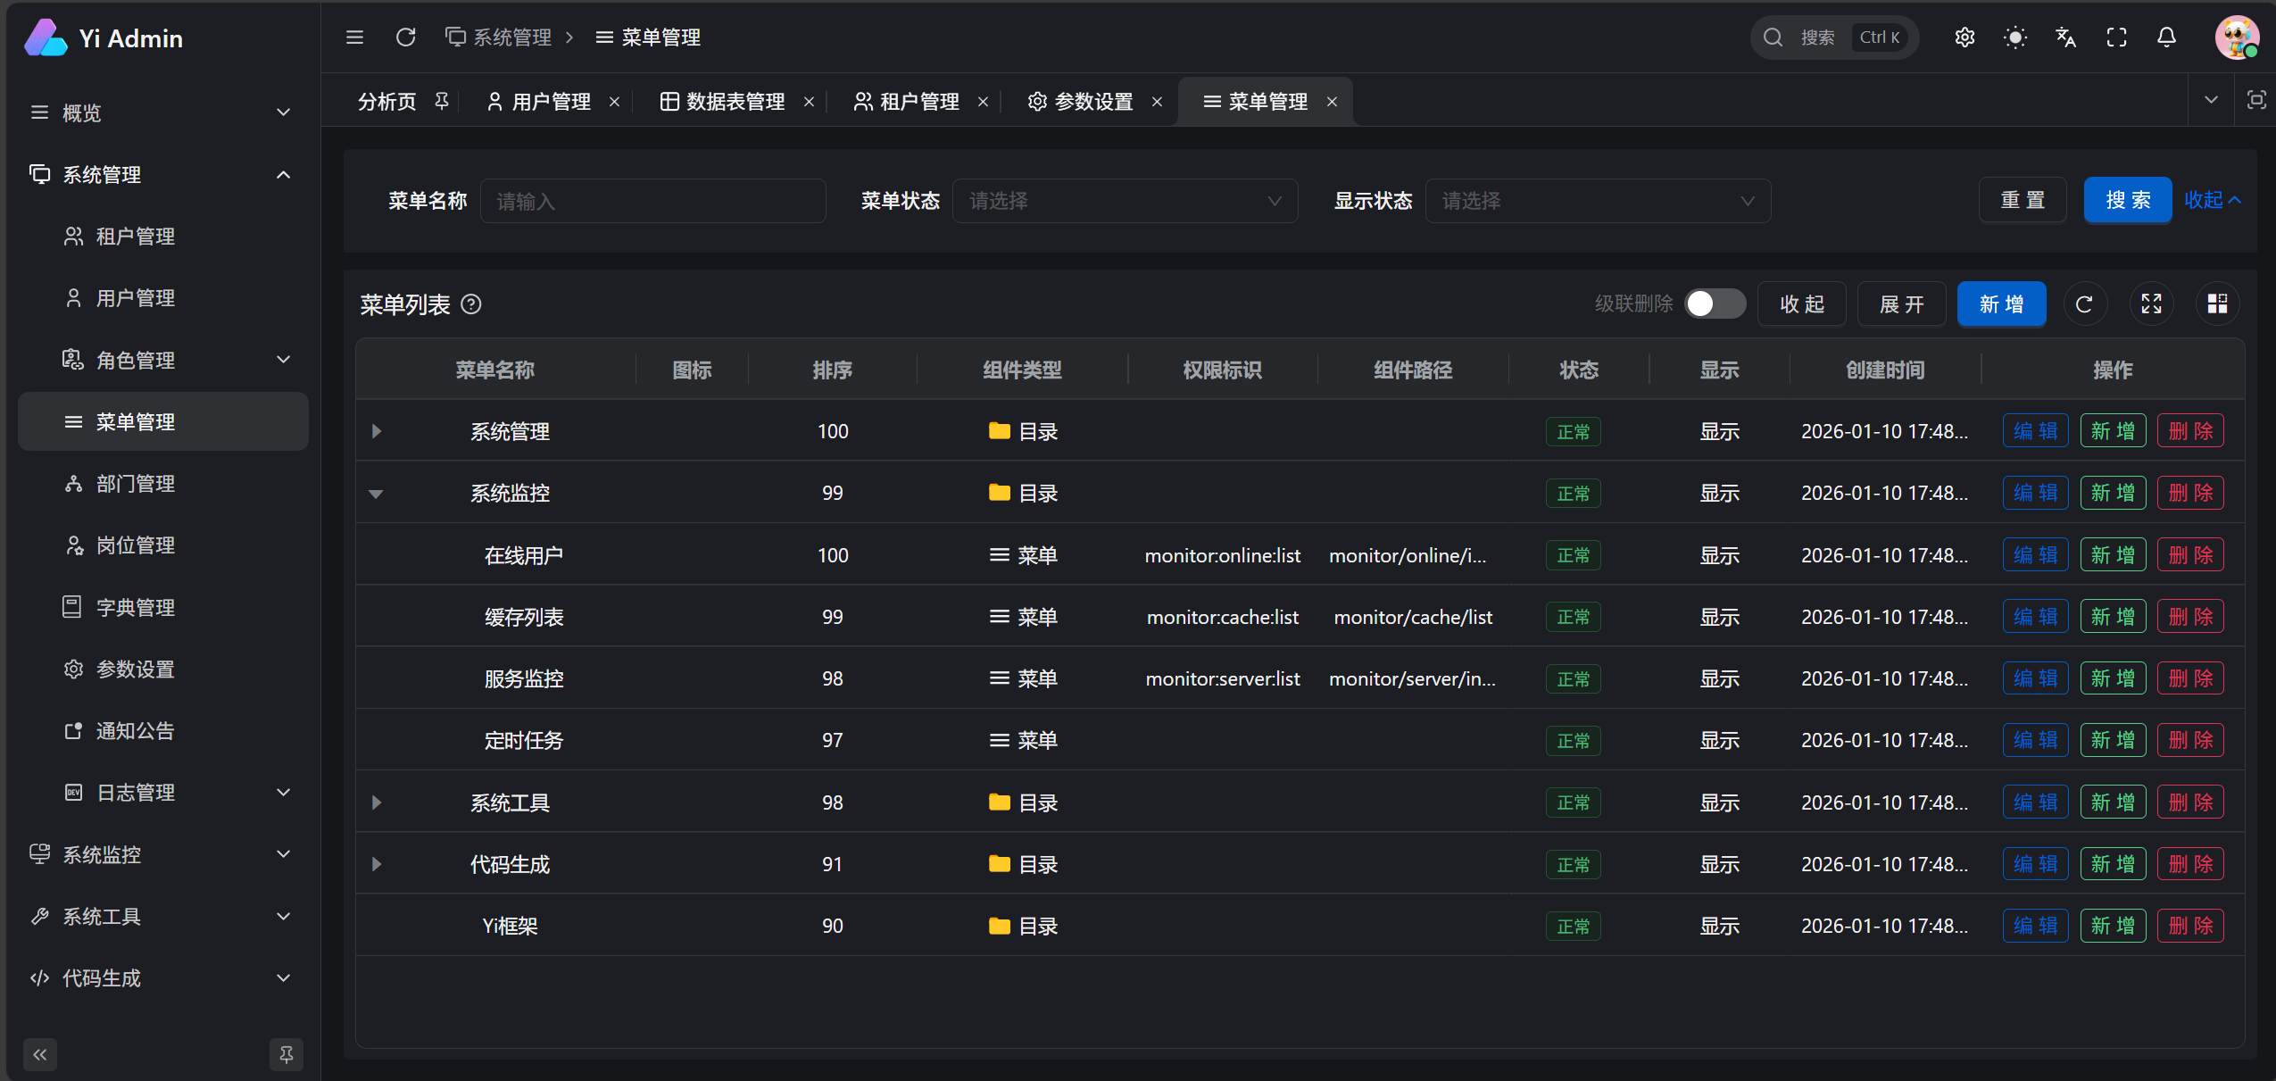Toggle the light/dark theme sun icon
This screenshot has width=2276, height=1081.
coord(2014,37)
